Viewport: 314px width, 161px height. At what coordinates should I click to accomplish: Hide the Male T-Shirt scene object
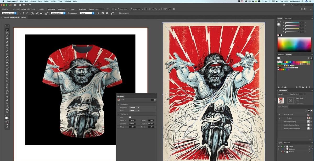click(x=279, y=115)
